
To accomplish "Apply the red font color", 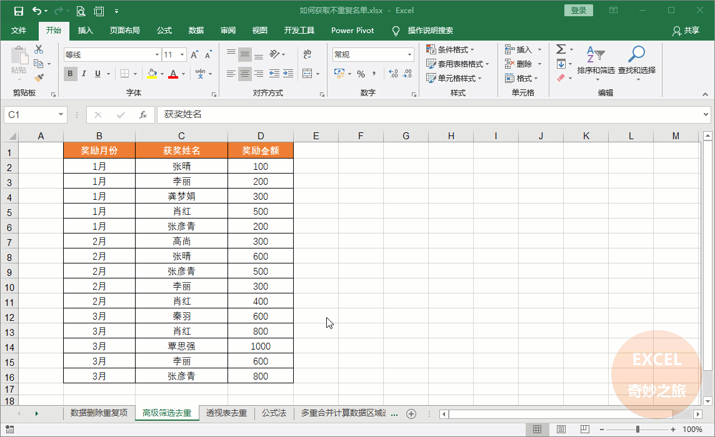I will pyautogui.click(x=173, y=74).
